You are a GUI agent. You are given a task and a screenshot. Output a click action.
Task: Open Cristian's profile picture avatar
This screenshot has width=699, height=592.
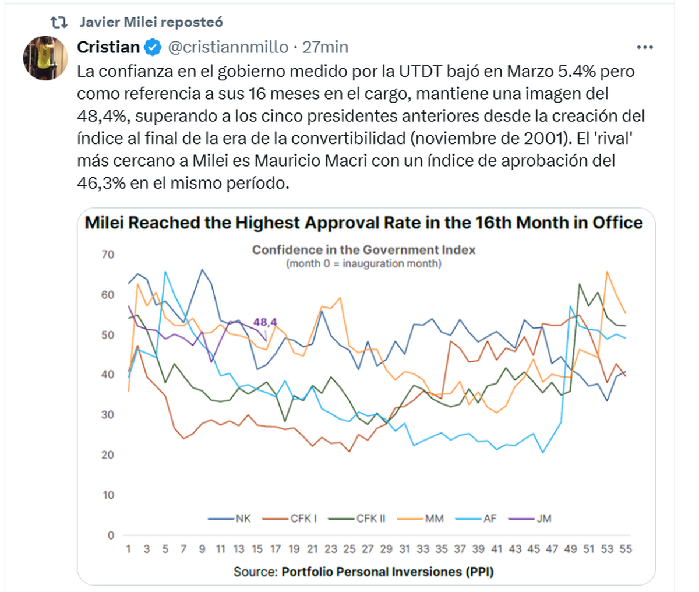45,58
